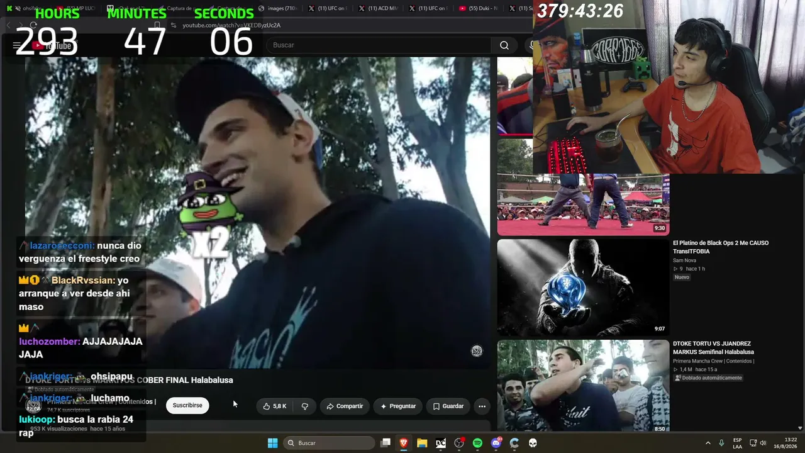Click the Windows taskbar Buscar search box
Viewport: 805px width, 453px height.
pos(328,443)
